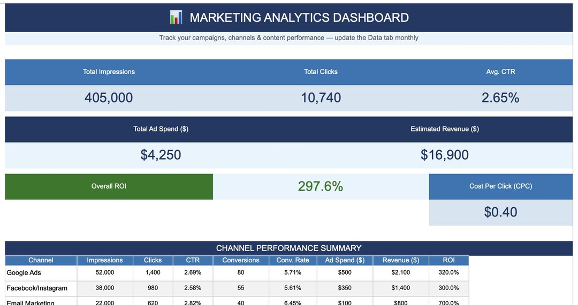Click the Ad Spend ($) column header

click(345, 261)
